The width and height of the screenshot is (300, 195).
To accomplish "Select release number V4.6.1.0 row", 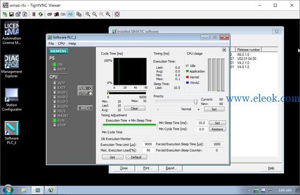I will point(243,67).
